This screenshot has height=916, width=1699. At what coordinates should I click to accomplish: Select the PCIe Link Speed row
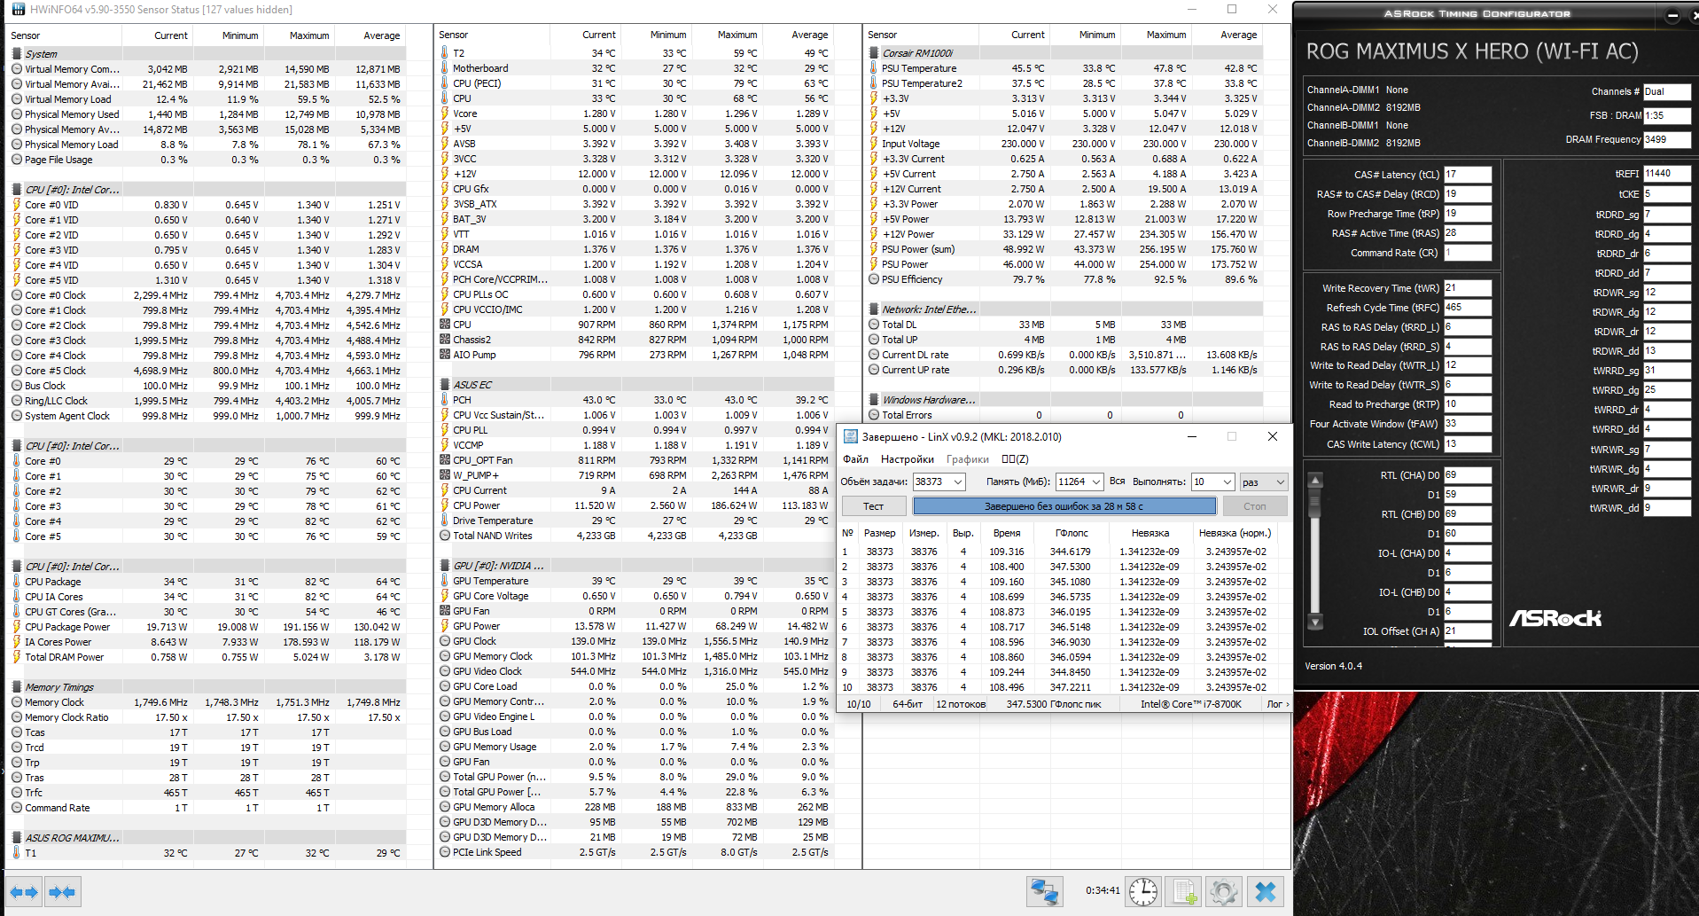(635, 852)
